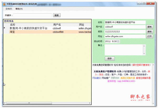
Task: Click the 名称 column header
Action: click(x=13, y=25)
